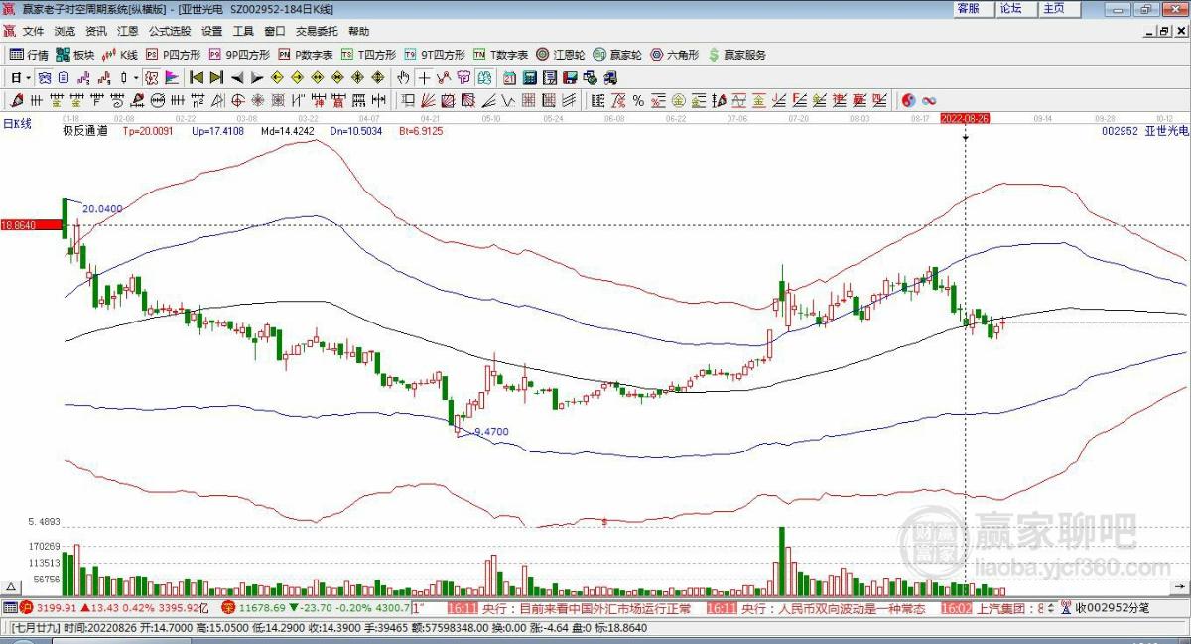The width and height of the screenshot is (1191, 644).
Task: Click the calendar 21 date icon
Action: (510, 77)
